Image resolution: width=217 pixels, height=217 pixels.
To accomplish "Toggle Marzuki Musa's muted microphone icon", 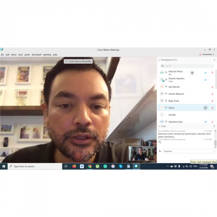I will [x=212, y=73].
